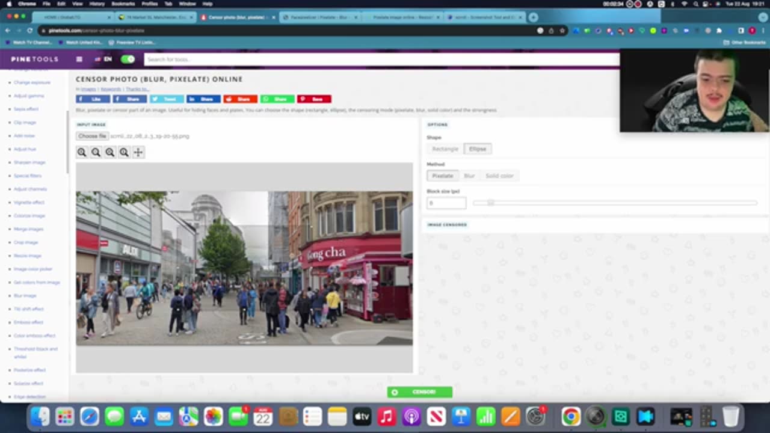This screenshot has height=433, width=770.
Task: Click the browser reload icon
Action: coord(29,30)
